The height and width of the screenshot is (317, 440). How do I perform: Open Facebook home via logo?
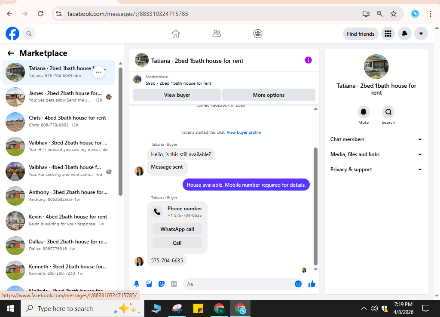(x=12, y=34)
